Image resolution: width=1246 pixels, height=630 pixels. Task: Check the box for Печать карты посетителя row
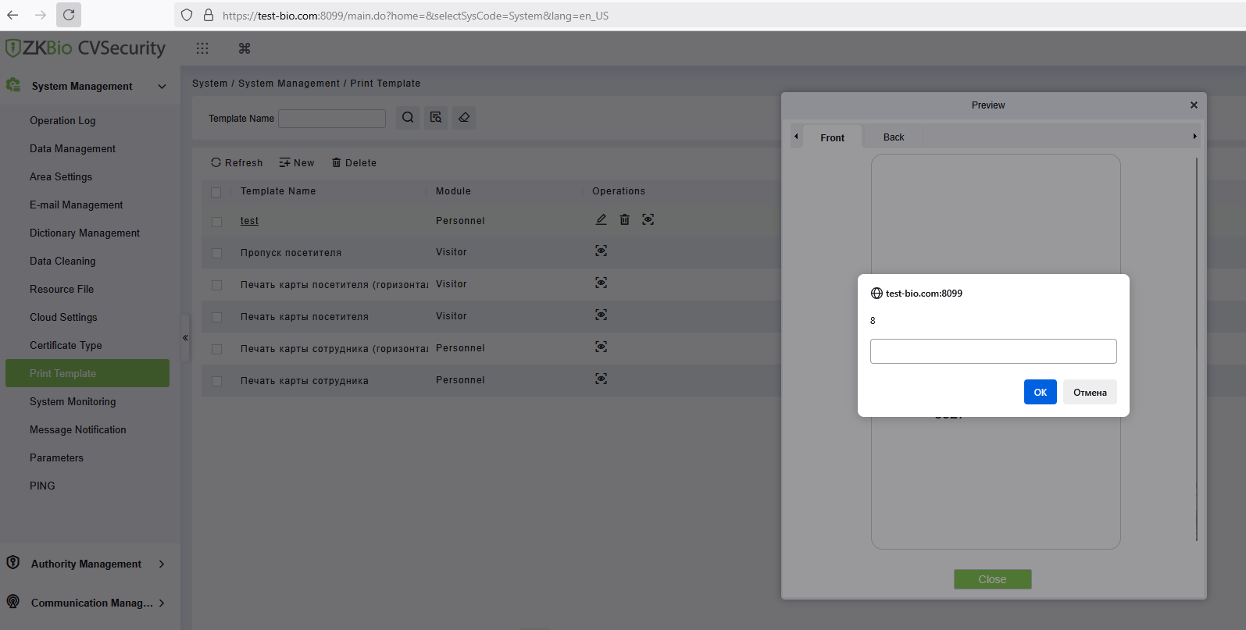click(216, 318)
